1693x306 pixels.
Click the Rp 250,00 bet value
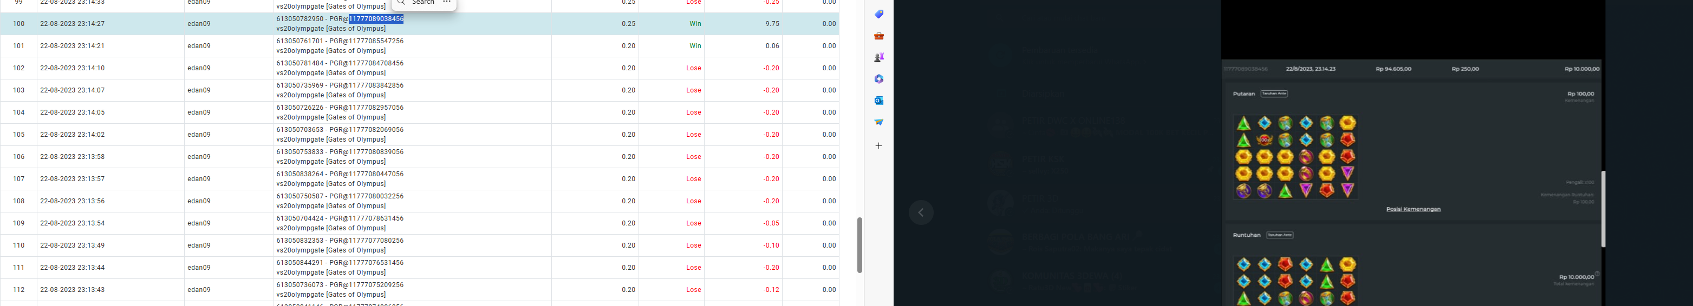1465,69
